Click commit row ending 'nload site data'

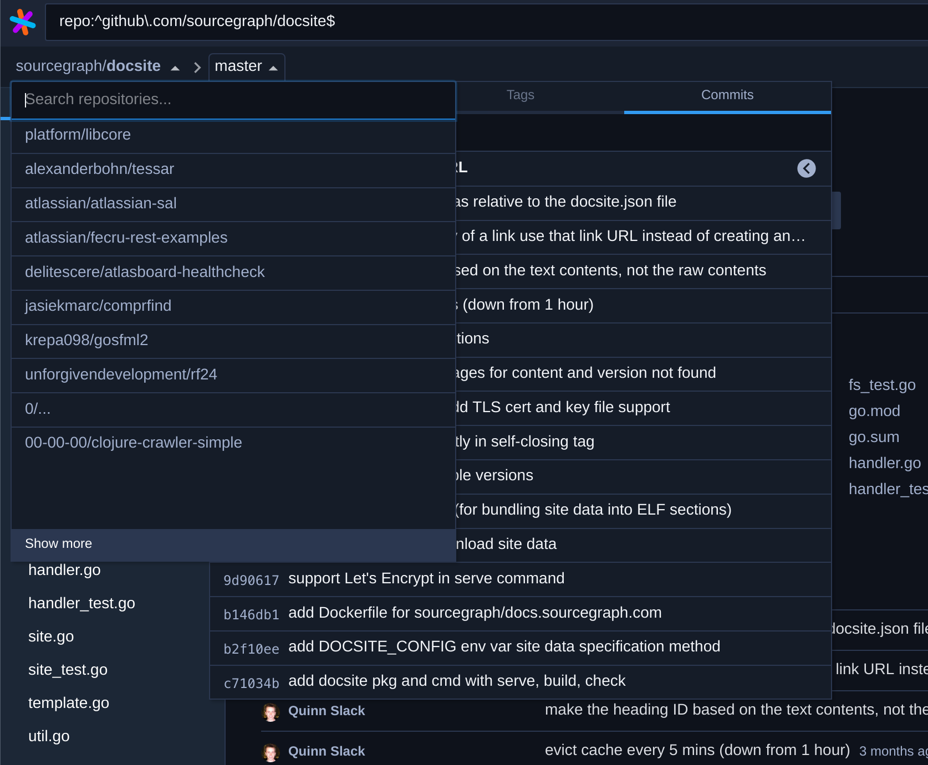point(643,545)
